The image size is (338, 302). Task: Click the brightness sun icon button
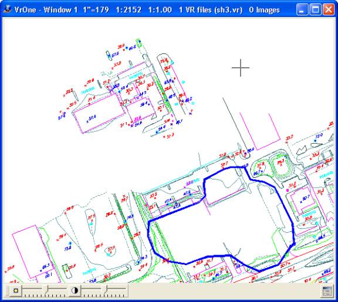coord(16,291)
